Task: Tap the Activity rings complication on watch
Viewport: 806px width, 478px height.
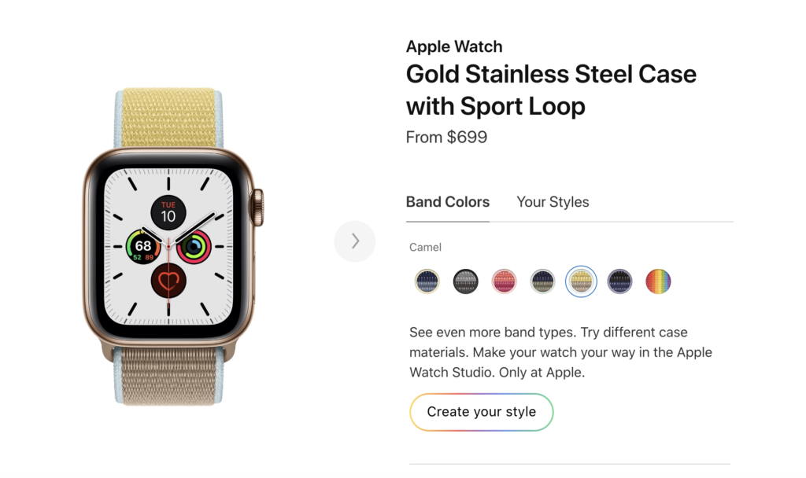Action: [193, 247]
